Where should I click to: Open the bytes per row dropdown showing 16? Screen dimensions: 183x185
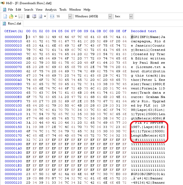(x=70, y=16)
